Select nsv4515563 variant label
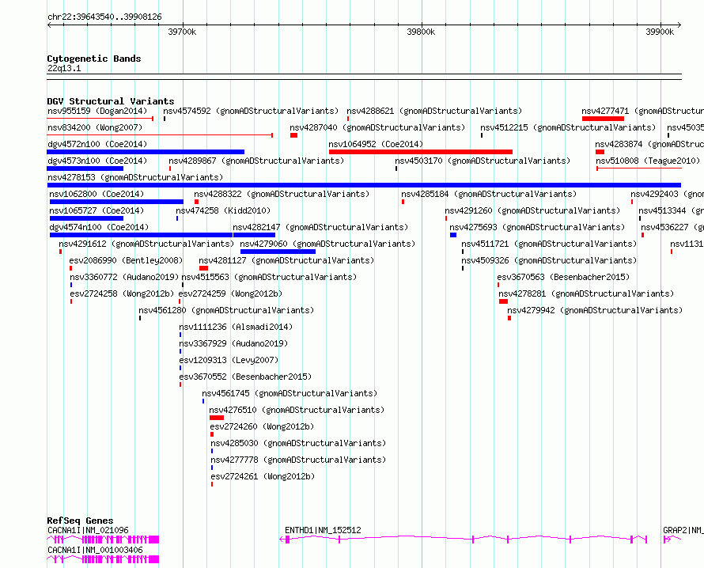Screen dimensions: 704x568 [269, 277]
